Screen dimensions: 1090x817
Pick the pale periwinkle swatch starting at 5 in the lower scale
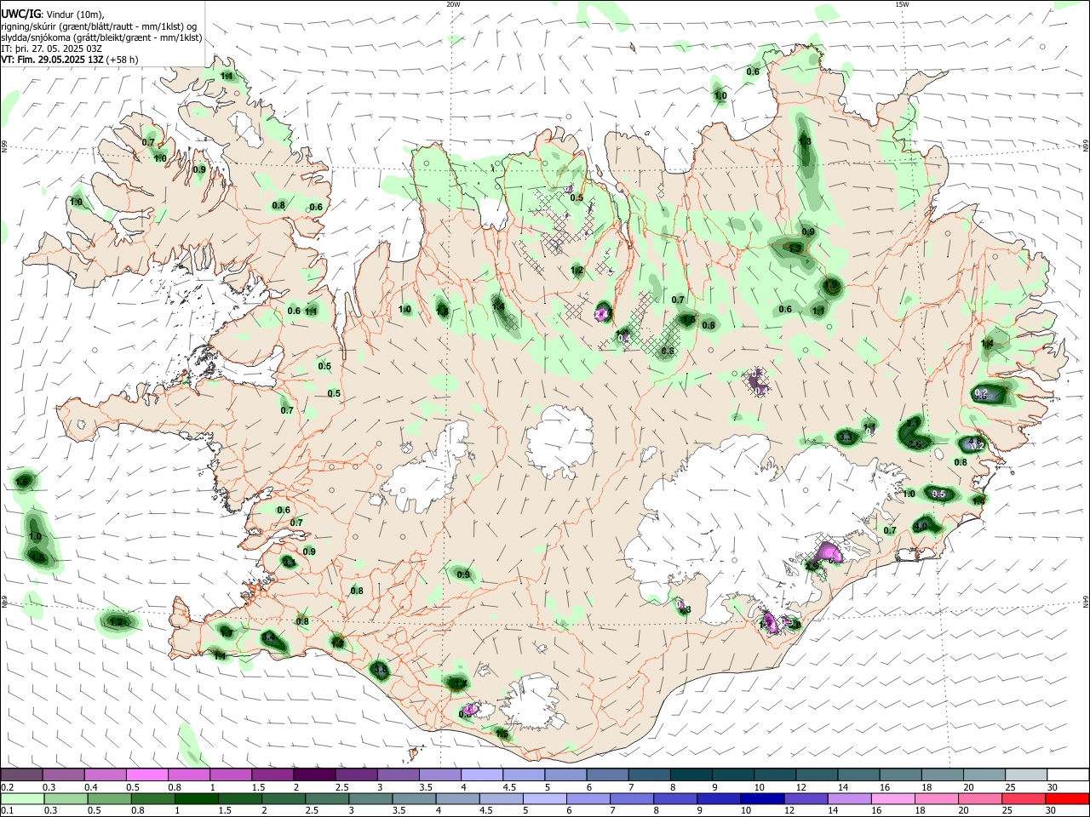[545, 798]
